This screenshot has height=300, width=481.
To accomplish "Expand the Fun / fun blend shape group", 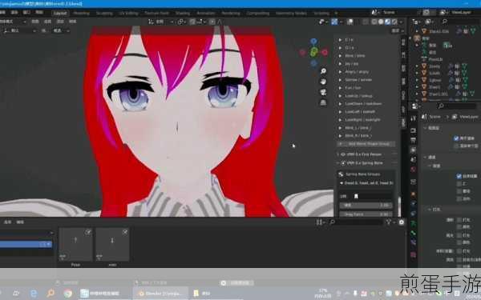I will 340,88.
